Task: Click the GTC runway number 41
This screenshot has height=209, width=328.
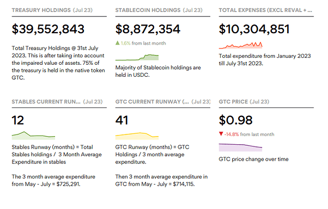Action: point(122,120)
